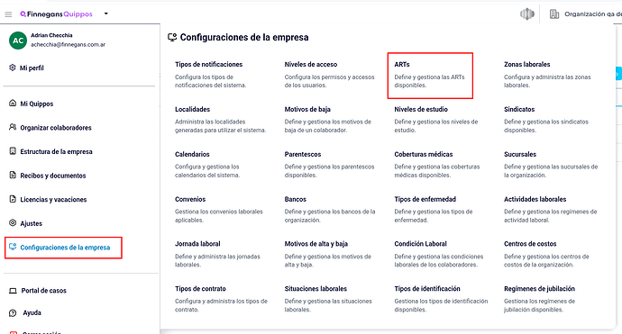Open Situaciones laborales
622x334 pixels.
pos(316,288)
